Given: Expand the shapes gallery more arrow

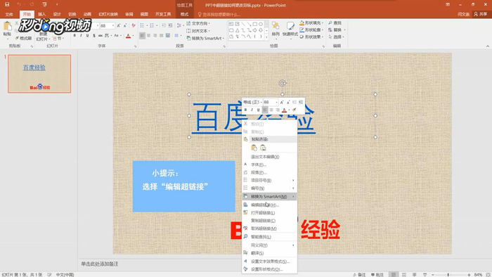Looking at the screenshot, I should pos(266,37).
